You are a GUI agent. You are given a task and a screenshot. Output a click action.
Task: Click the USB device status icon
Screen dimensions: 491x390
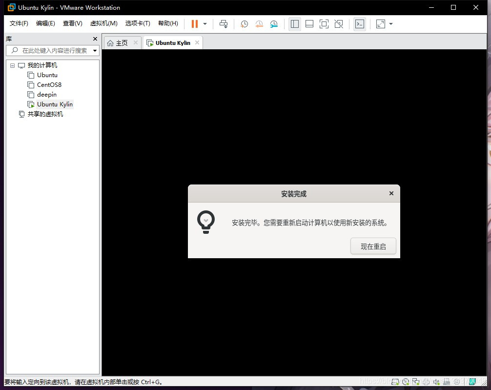(447, 382)
